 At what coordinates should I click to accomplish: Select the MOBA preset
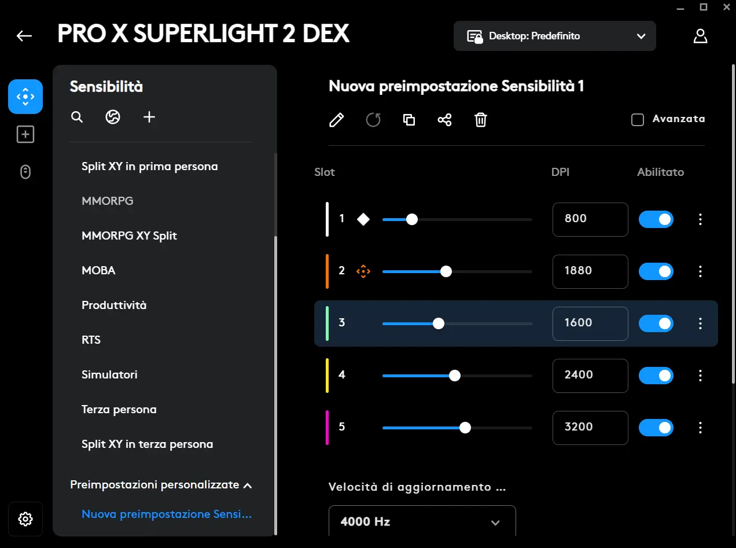point(99,271)
